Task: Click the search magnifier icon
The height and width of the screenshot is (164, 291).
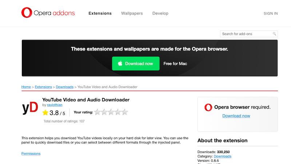Action: click(275, 34)
